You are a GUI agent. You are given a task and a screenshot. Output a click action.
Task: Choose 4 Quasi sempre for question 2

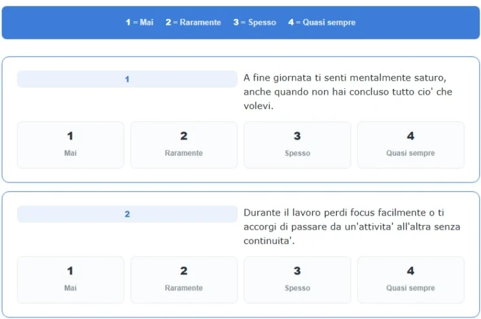click(411, 279)
